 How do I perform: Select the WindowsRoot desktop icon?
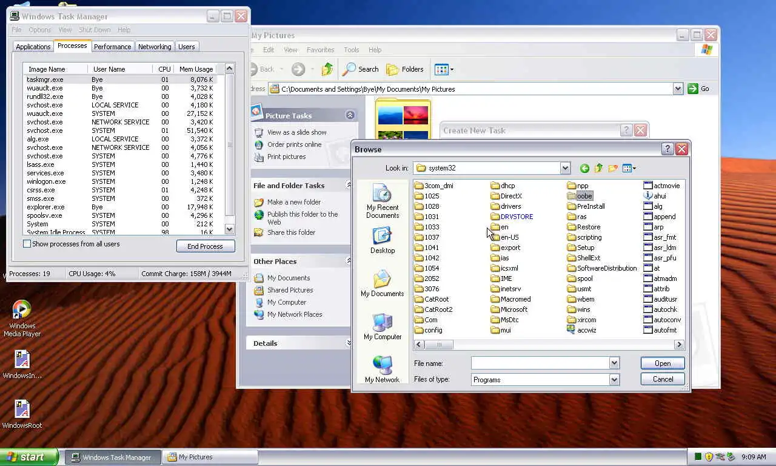coord(22,414)
